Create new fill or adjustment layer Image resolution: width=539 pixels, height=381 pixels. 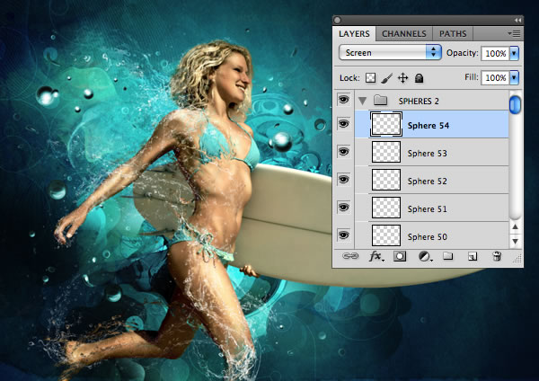tap(425, 256)
